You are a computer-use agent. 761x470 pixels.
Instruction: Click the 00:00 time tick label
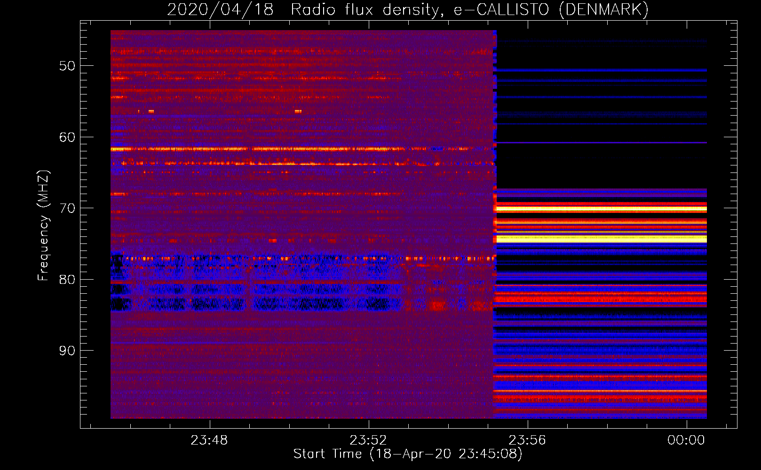[x=686, y=440]
